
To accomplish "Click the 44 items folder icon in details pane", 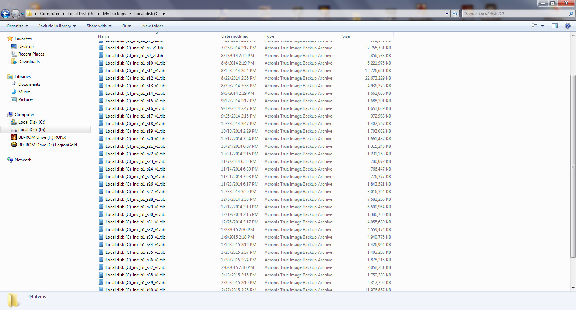I will point(13,300).
